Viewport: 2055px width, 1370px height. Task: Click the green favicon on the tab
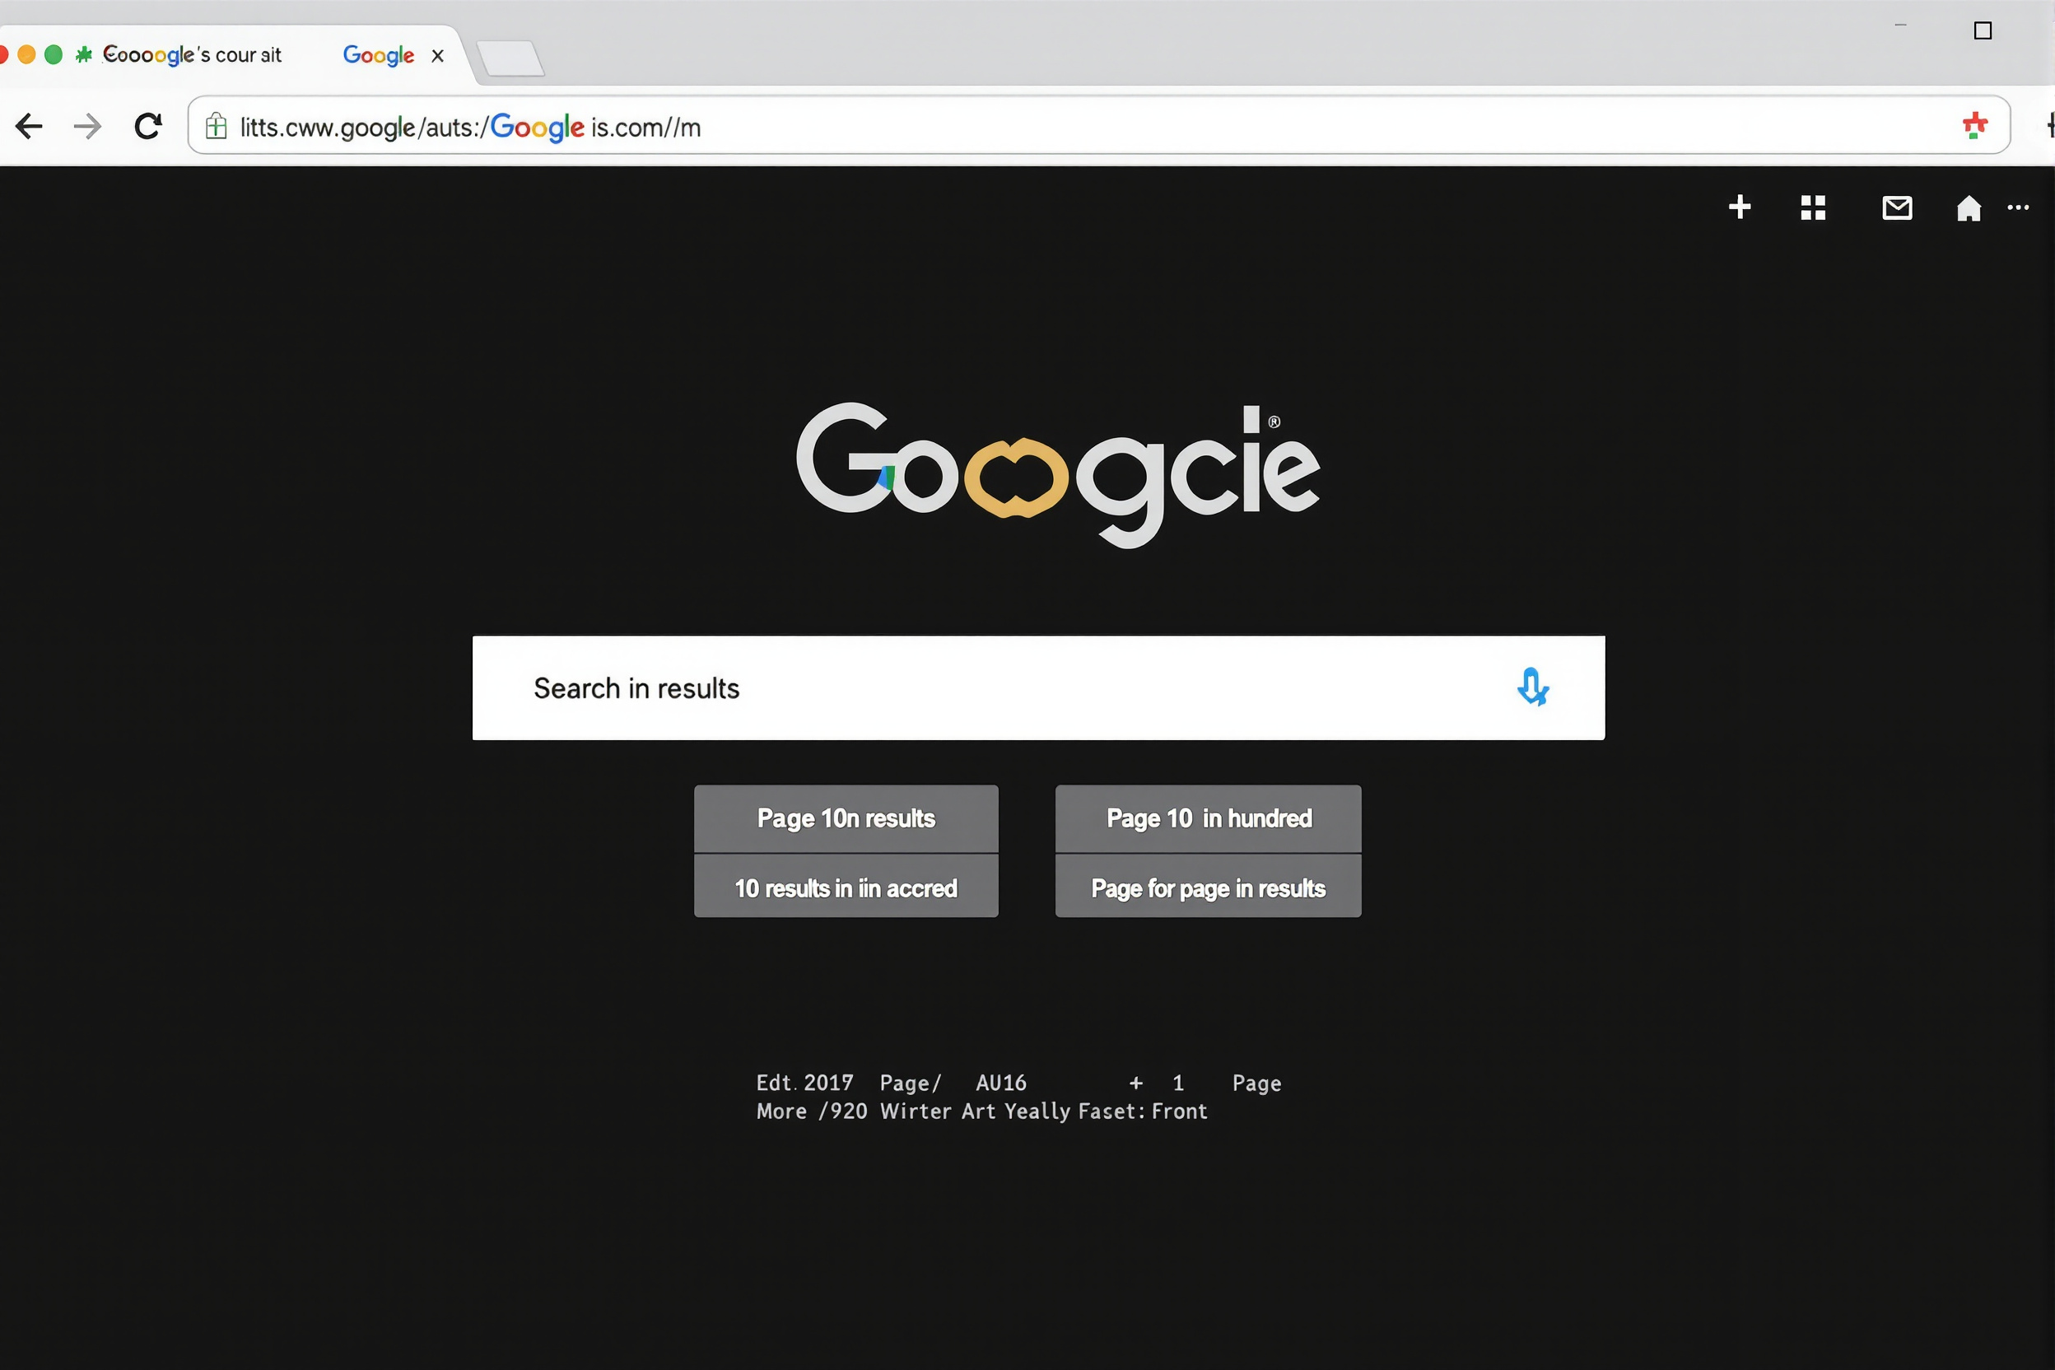pos(84,55)
